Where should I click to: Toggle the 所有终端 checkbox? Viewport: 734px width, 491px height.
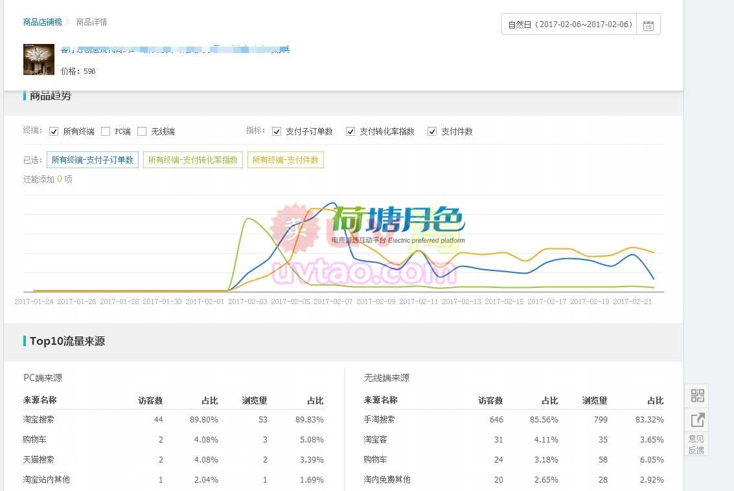pos(54,131)
